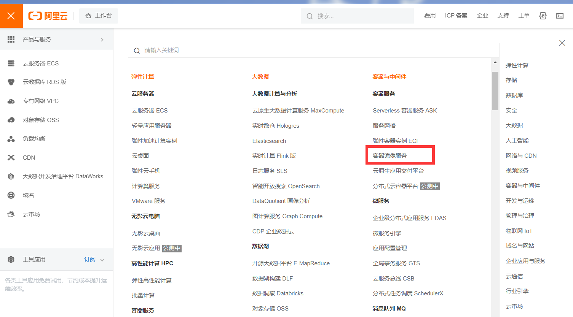Click the magnifier icon beside 请输入关键词

137,51
